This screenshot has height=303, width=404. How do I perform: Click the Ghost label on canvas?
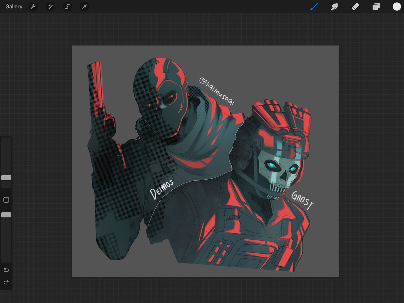(x=302, y=200)
